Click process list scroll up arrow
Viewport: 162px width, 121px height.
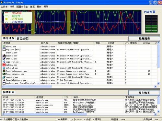tap(158, 43)
